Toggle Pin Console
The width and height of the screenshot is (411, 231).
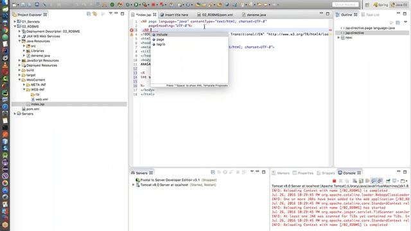pos(388,181)
